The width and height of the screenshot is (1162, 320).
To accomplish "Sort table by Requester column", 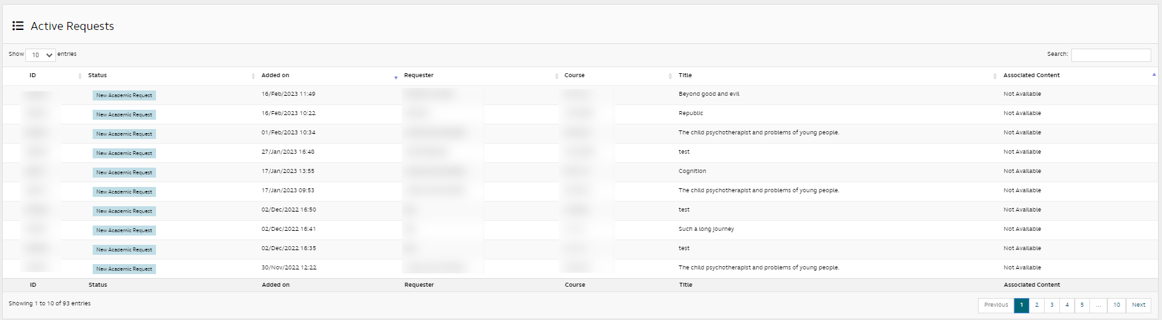I will pos(419,75).
